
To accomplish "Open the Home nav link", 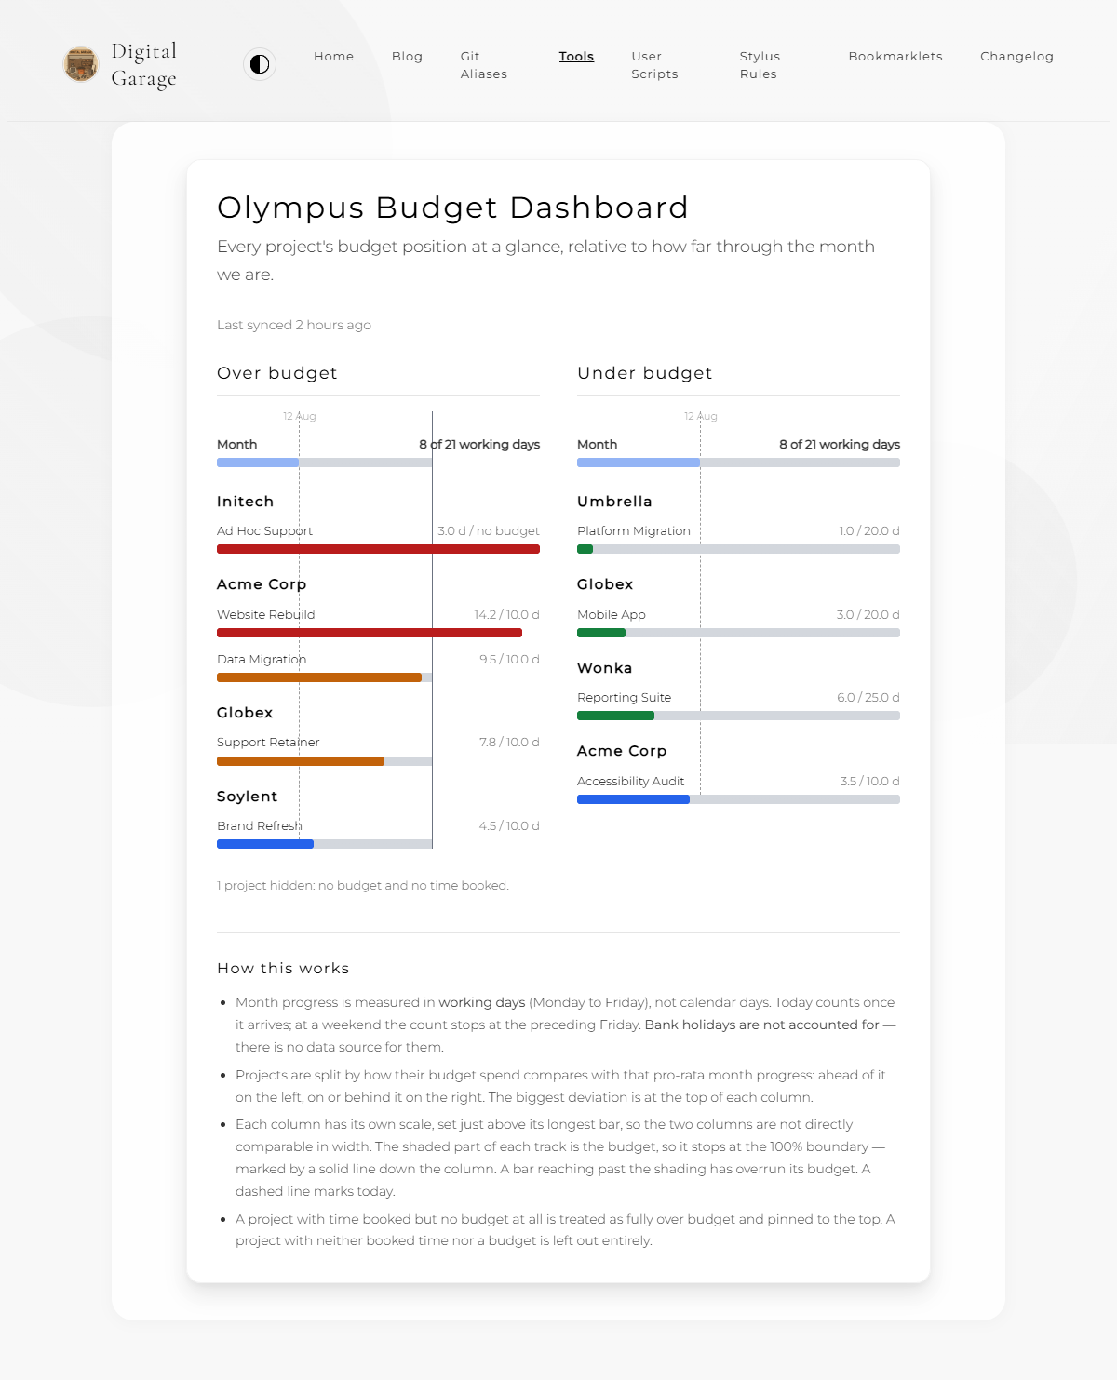I will (x=333, y=56).
